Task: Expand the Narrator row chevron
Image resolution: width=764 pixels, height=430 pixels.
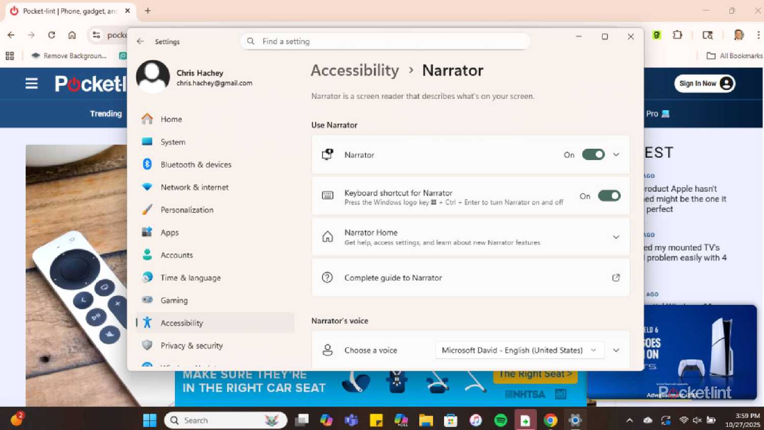Action: [x=616, y=154]
